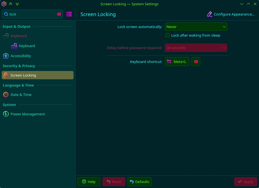Image resolution: width=259 pixels, height=188 pixels.
Task: Open Delay before password required dropdown
Action: click(x=196, y=48)
